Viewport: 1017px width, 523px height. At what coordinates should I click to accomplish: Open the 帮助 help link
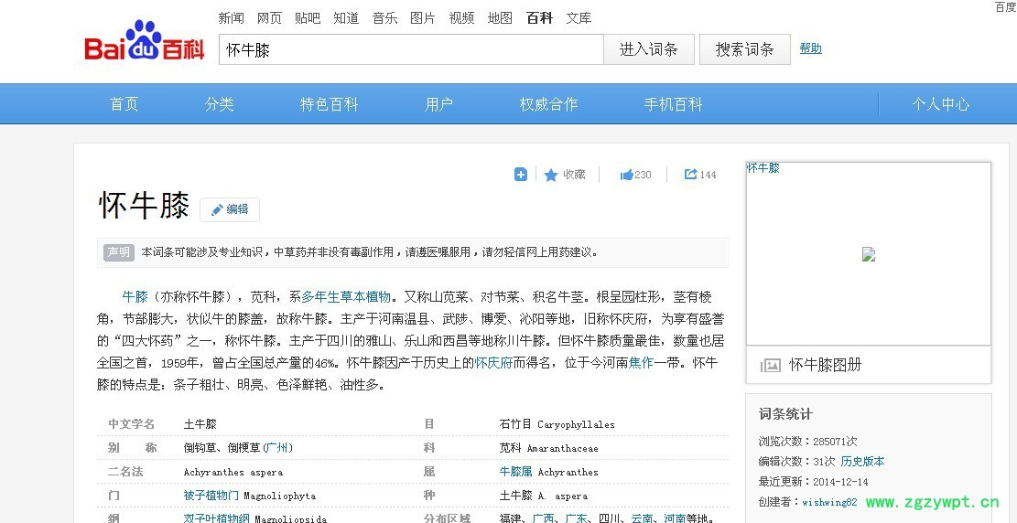811,48
